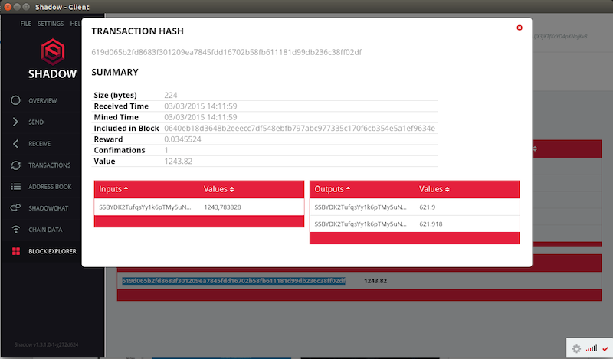The width and height of the screenshot is (613, 359).
Task: Select output row with value 621.9
Action: click(x=415, y=207)
